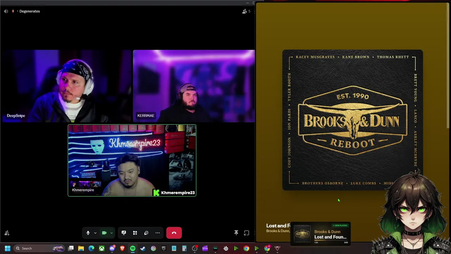Open Notepad from taskbar
Image resolution: width=451 pixels, height=254 pixels.
[174, 248]
